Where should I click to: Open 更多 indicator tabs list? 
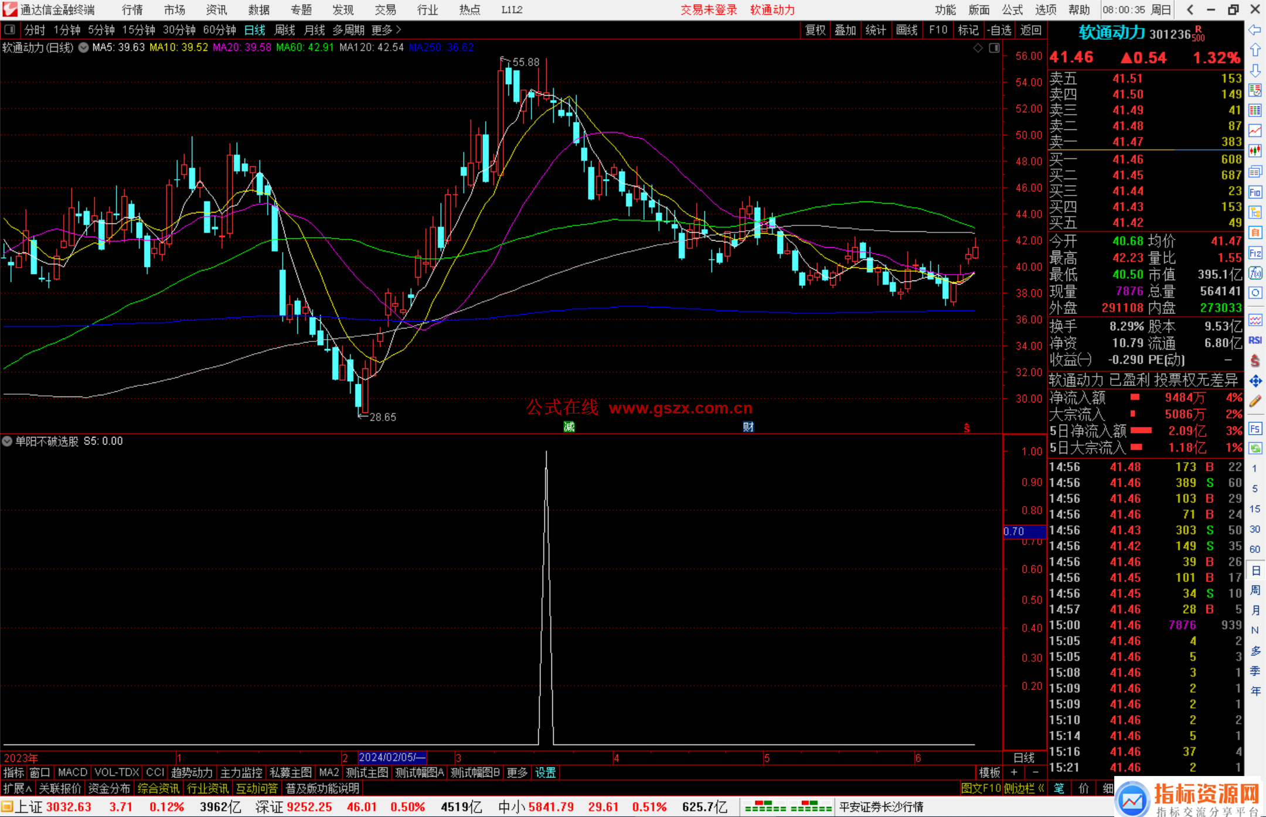coord(517,772)
